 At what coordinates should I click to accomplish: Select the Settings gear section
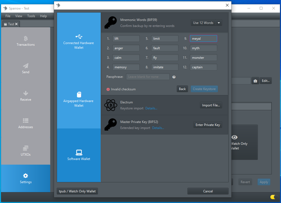point(26,178)
